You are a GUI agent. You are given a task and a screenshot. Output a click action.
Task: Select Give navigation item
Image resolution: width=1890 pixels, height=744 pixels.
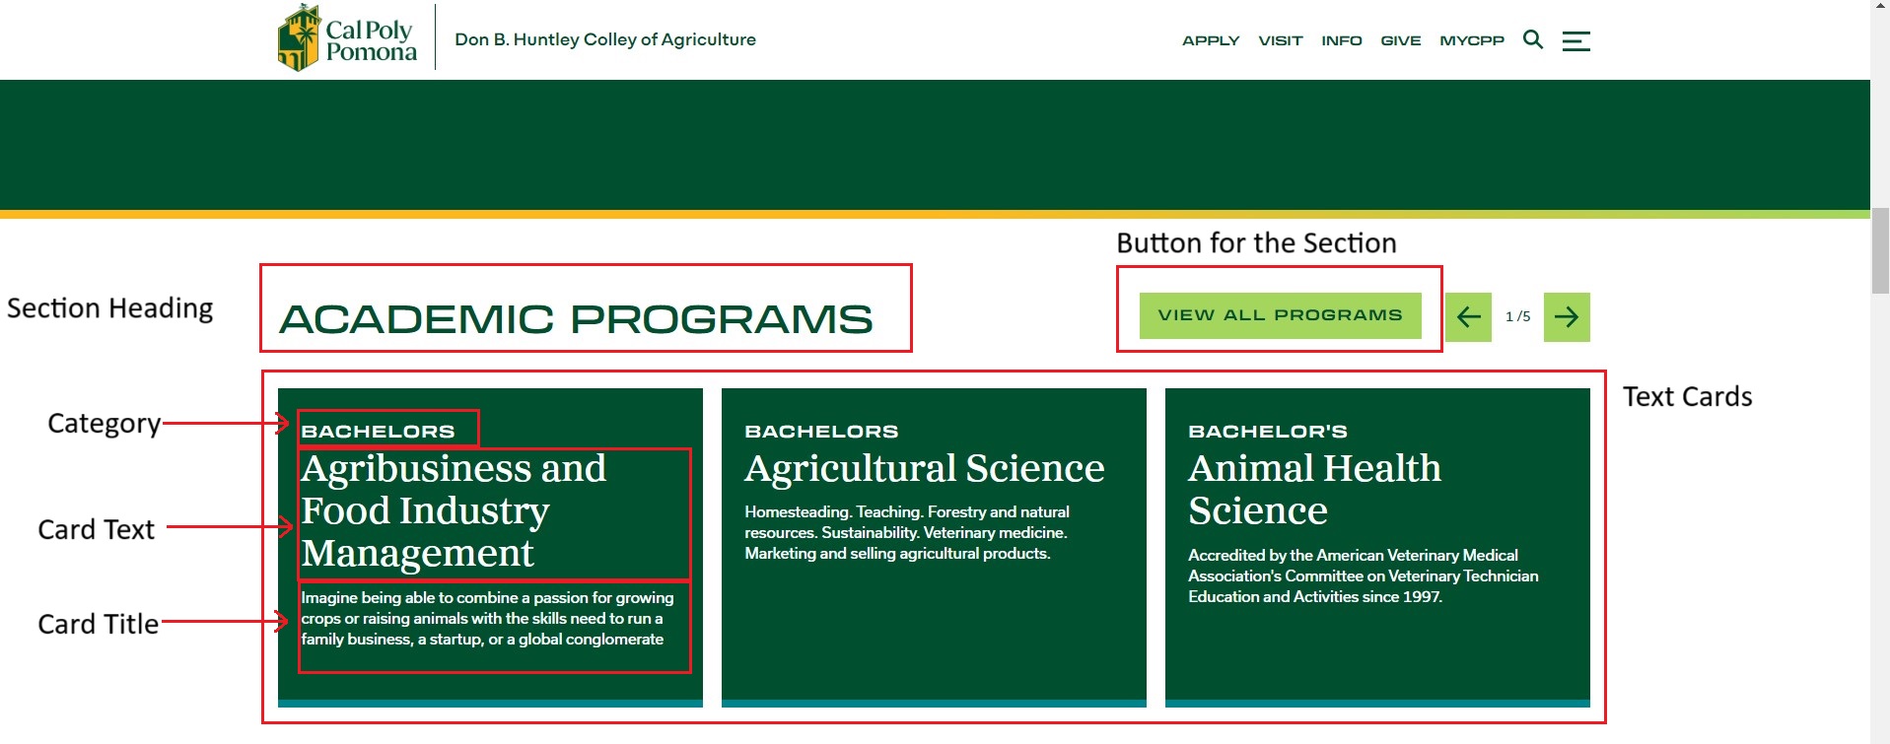click(1401, 40)
